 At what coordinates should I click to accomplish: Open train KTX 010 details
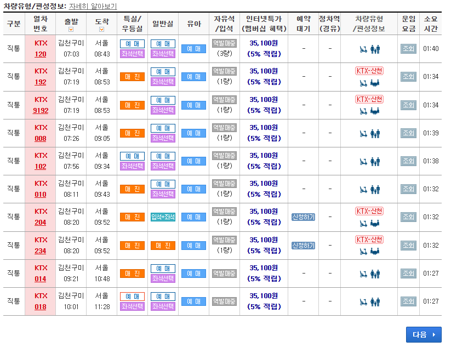[40, 195]
